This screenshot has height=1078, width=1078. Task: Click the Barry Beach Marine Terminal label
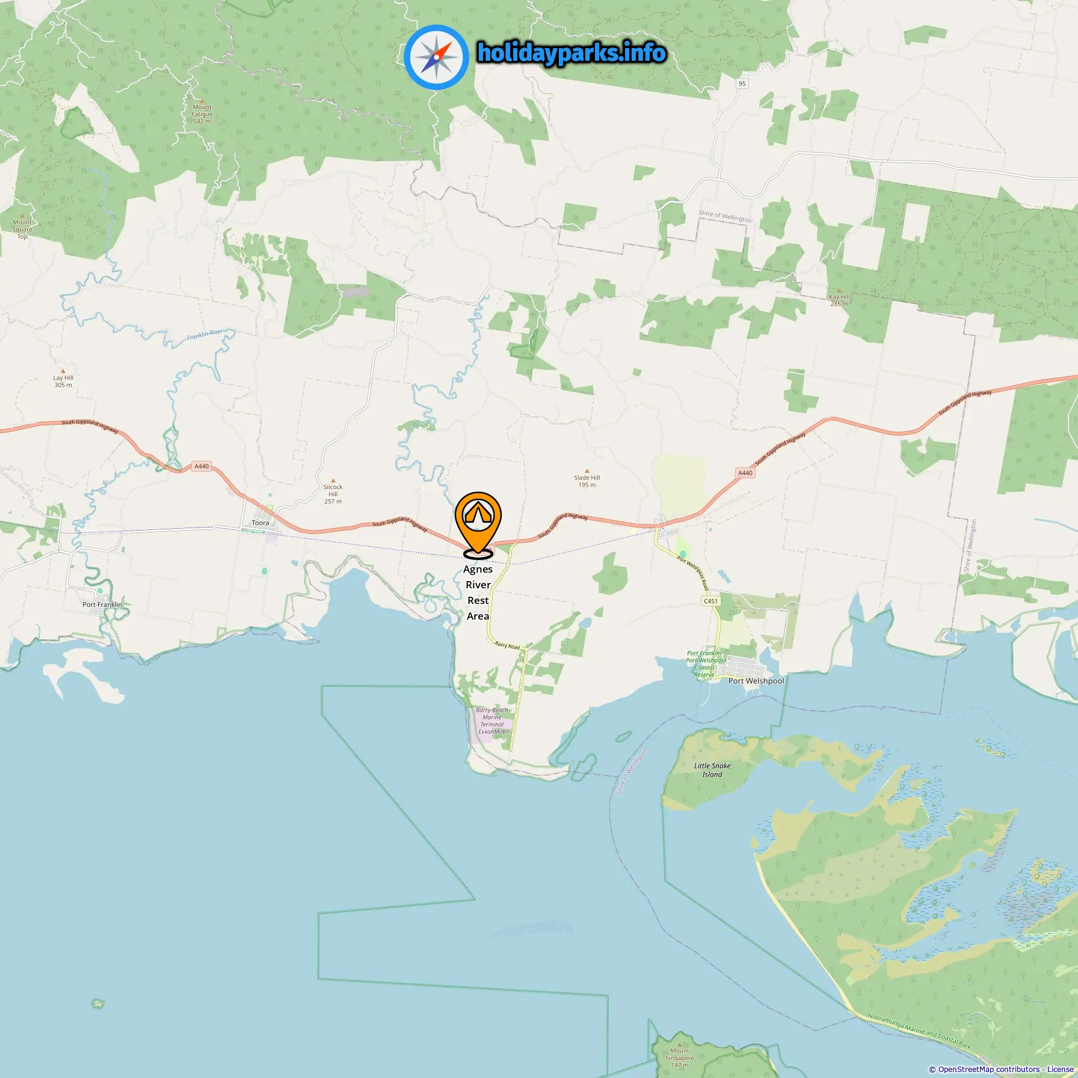pyautogui.click(x=493, y=721)
